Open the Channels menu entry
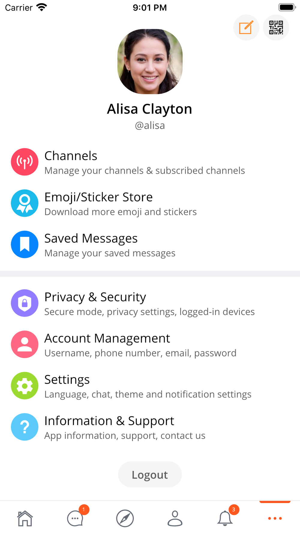The image size is (300, 533). pyautogui.click(x=150, y=162)
